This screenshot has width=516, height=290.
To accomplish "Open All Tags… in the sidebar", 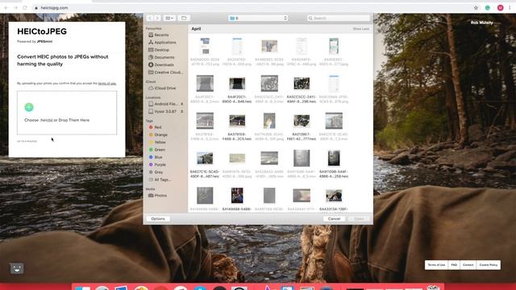I will tap(160, 180).
